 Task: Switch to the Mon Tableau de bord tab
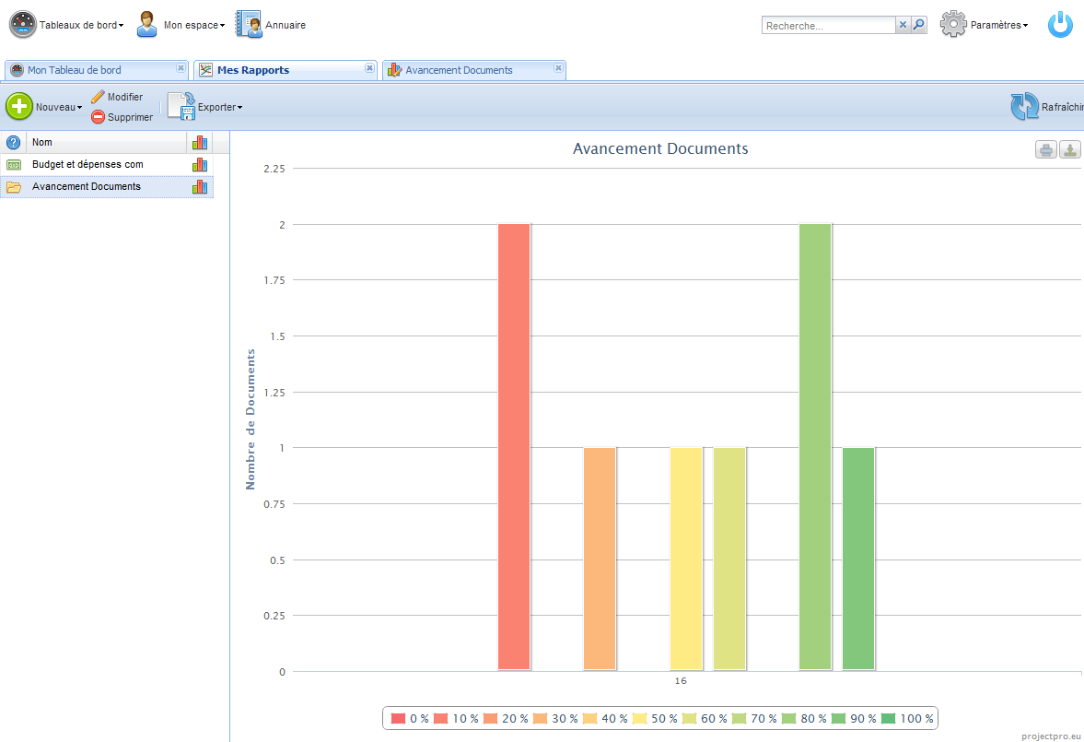(x=74, y=70)
